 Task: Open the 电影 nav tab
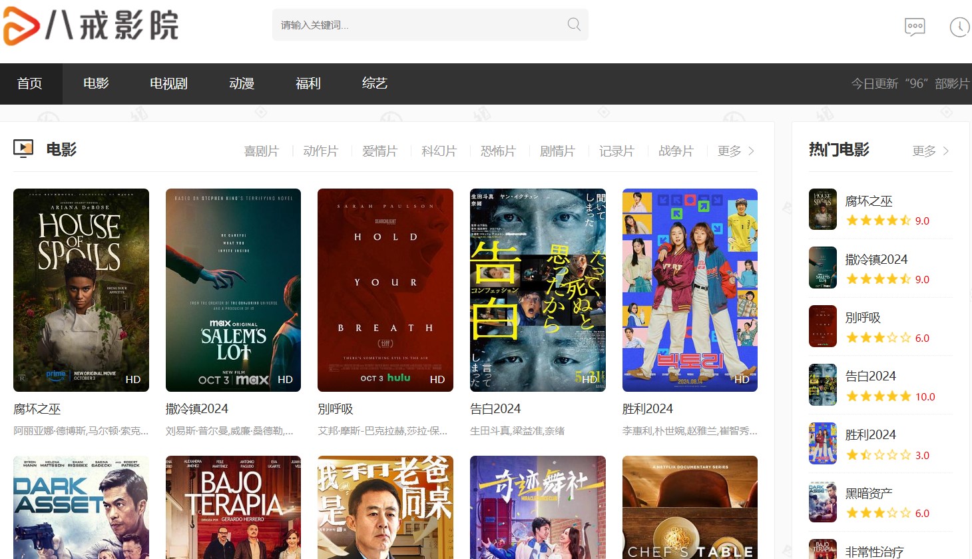click(96, 84)
